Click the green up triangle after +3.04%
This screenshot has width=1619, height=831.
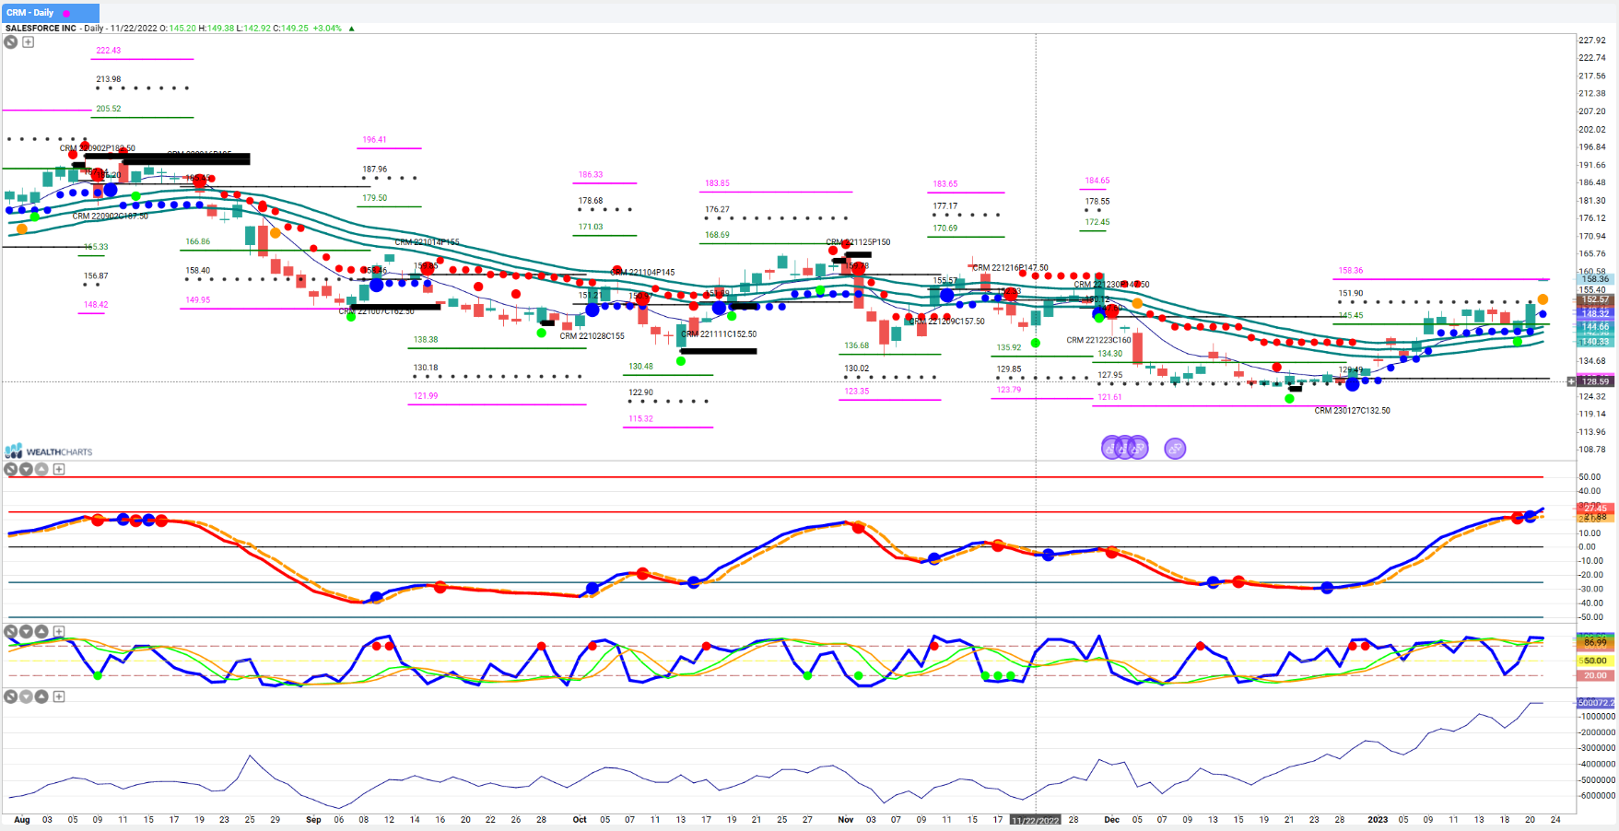tap(351, 29)
